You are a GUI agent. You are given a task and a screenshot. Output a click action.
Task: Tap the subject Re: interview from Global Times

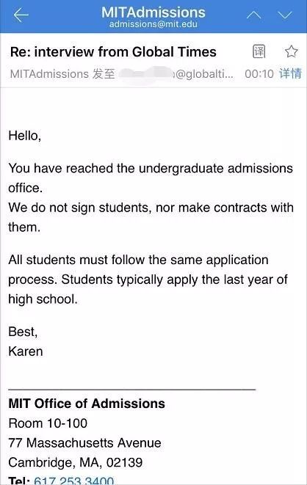[x=113, y=51]
